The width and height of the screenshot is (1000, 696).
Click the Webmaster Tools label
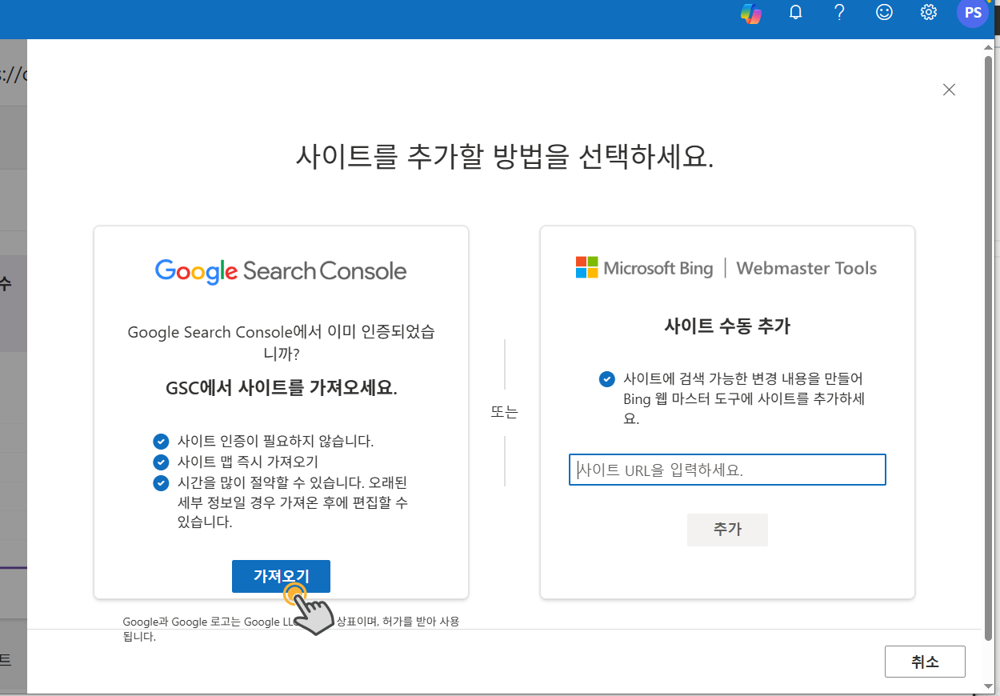[x=806, y=268]
